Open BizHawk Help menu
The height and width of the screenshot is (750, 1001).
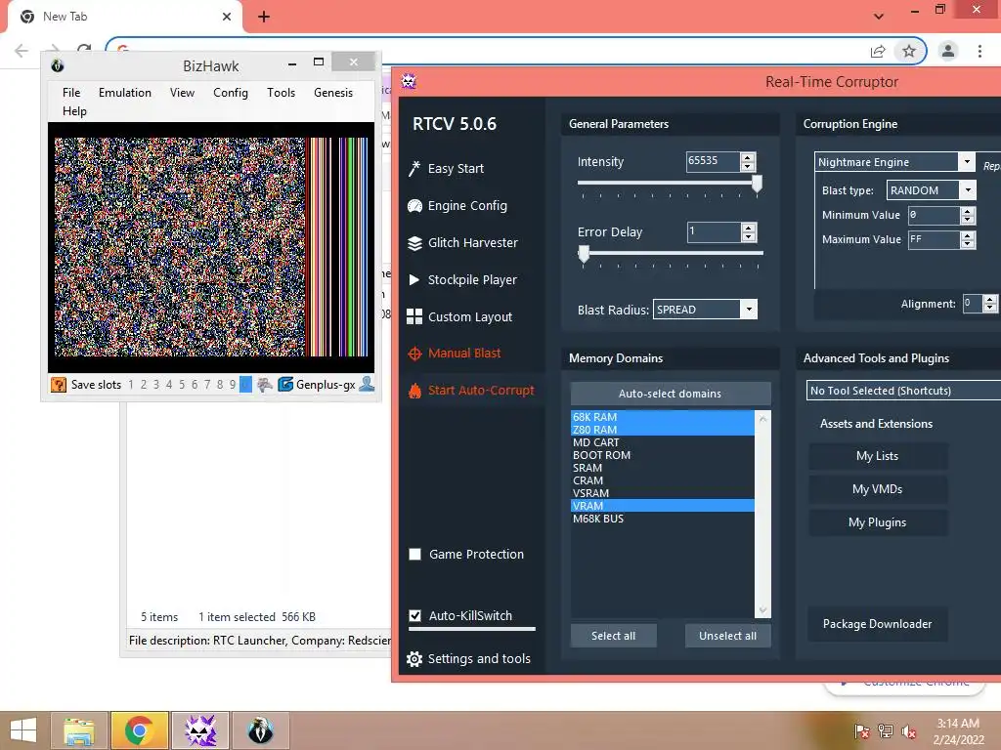pyautogui.click(x=74, y=111)
